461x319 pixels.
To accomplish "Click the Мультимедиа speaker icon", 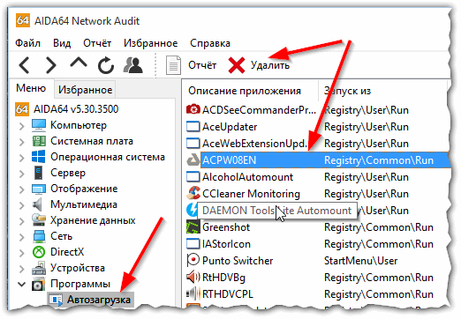I will tap(37, 204).
